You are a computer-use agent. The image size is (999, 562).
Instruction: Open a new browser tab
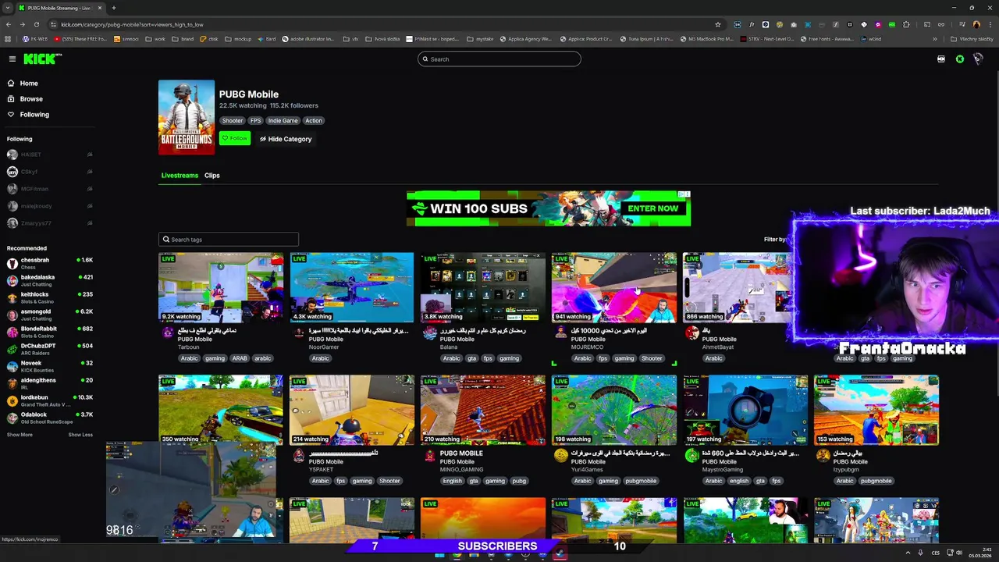[x=114, y=8]
